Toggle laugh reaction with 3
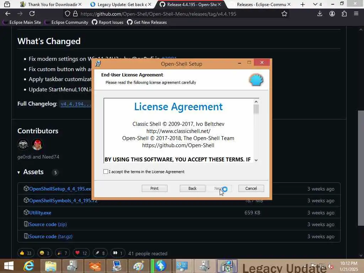Screen dimensions: 364x273 [44, 253]
